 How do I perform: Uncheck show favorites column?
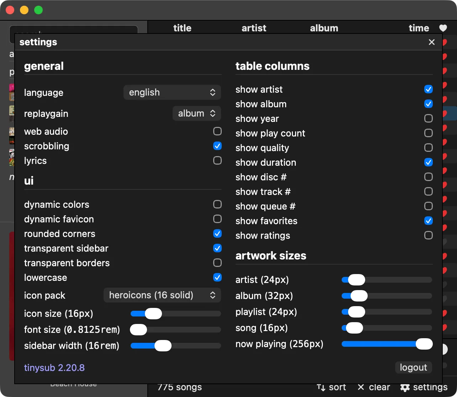tap(429, 221)
